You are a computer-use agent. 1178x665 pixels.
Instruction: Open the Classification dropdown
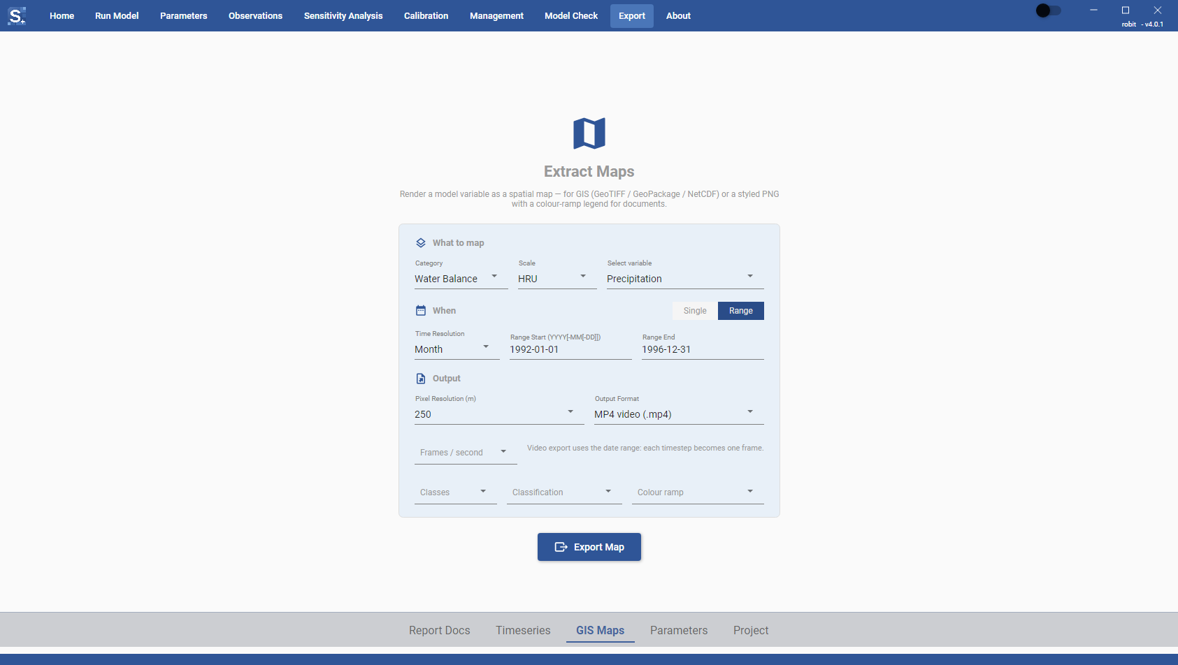(x=564, y=492)
